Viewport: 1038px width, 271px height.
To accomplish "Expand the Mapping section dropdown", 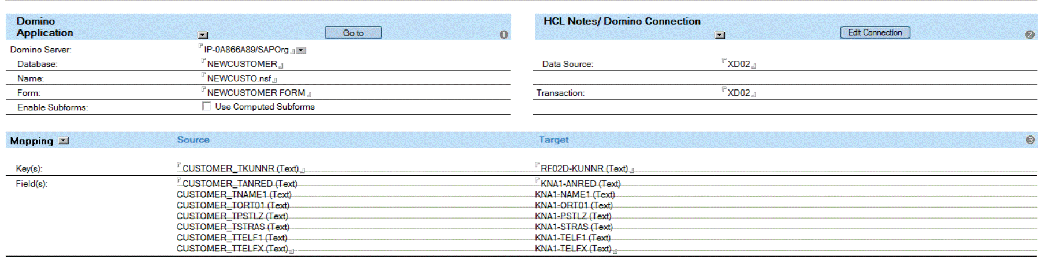I will [64, 141].
